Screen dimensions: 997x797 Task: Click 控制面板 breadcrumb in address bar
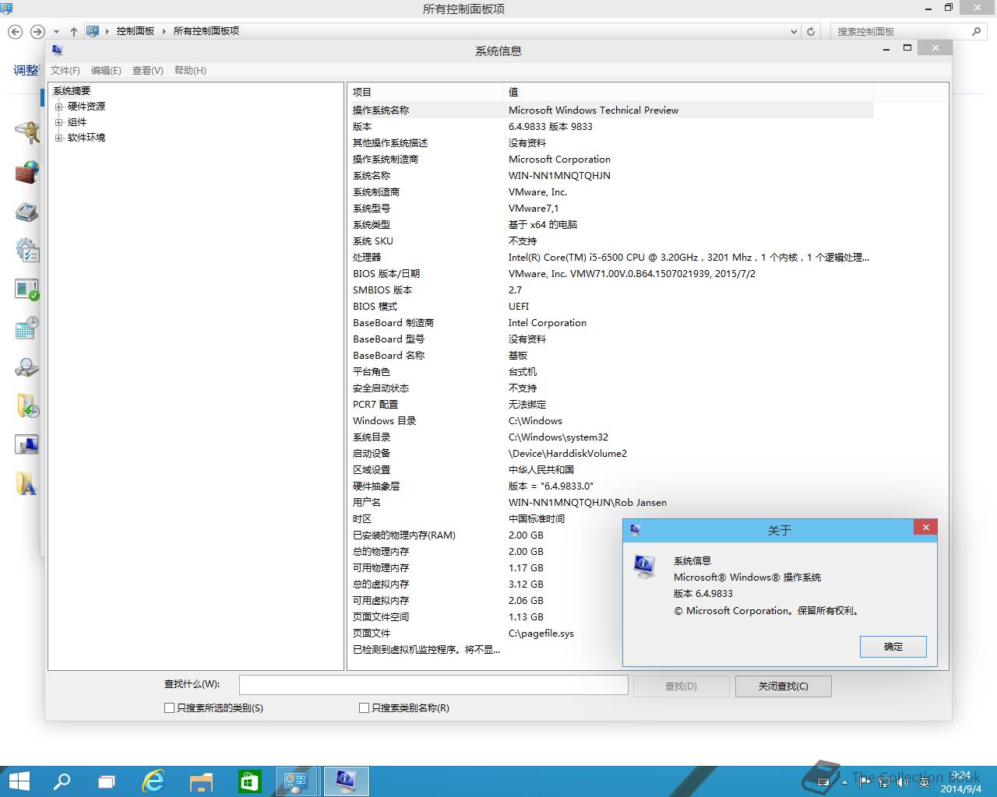point(136,31)
